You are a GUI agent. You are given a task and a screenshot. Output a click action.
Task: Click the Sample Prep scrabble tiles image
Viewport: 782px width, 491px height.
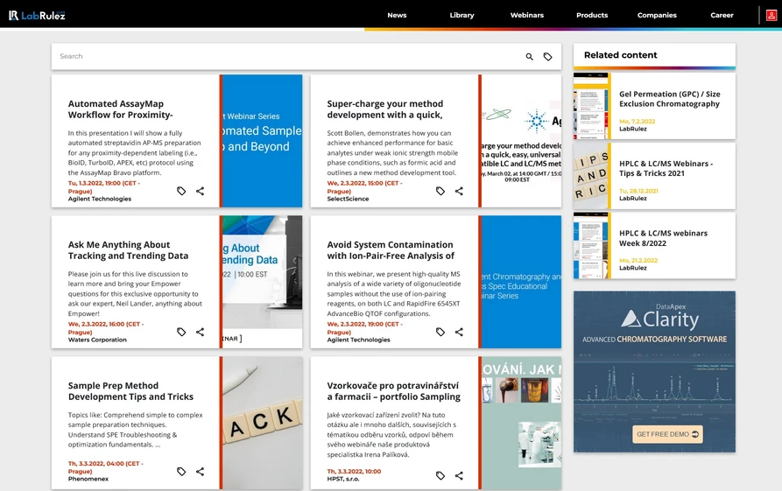(263, 423)
